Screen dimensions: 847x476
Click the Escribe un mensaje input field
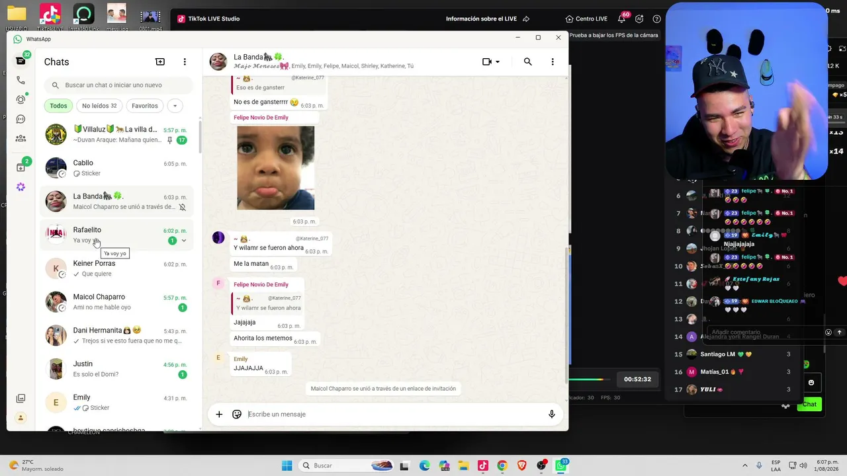click(394, 415)
